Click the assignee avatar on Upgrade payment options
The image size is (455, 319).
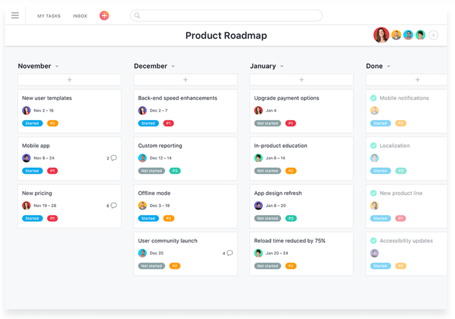click(x=258, y=110)
